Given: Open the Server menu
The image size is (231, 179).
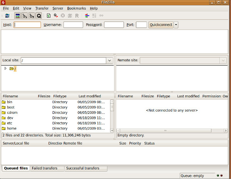Looking at the screenshot, I should (58, 8).
